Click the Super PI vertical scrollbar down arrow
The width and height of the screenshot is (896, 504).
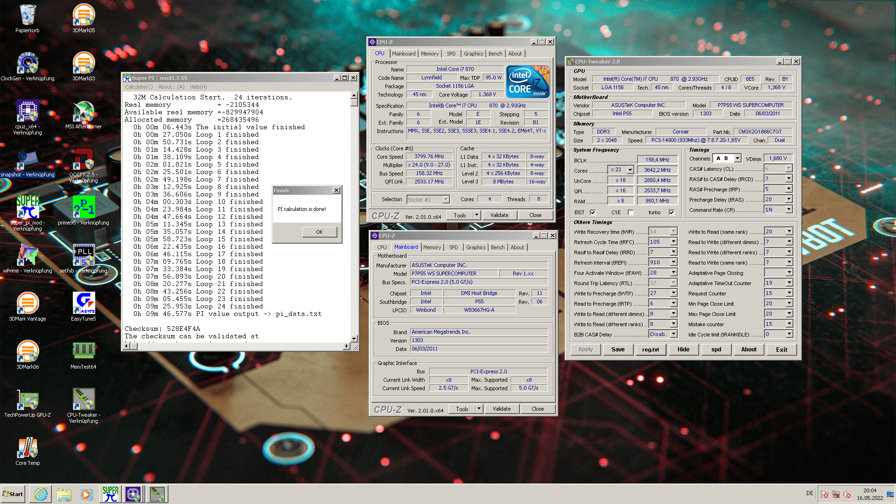pyautogui.click(x=354, y=339)
